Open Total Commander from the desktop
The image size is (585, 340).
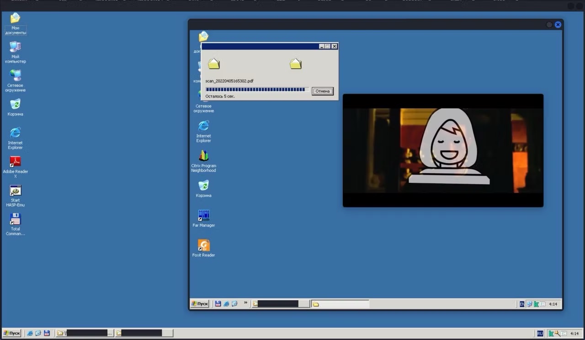coord(16,220)
